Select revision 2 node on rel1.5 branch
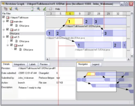This screenshot has width=135, height=106. pos(117,45)
